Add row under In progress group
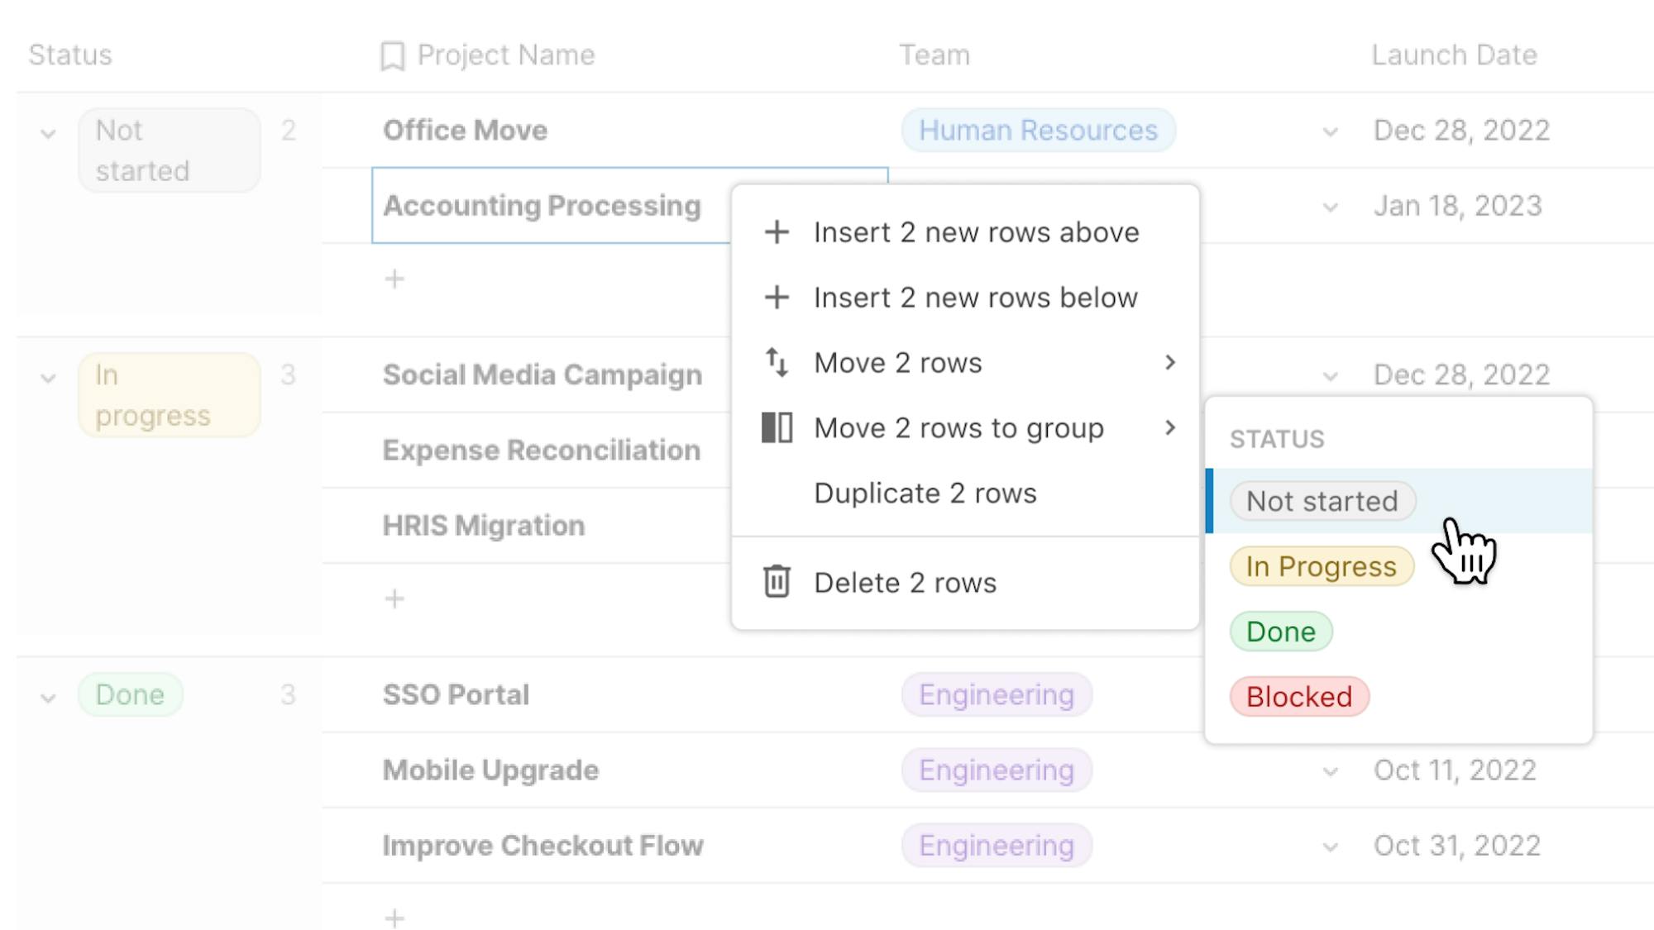Viewport: 1654px width, 930px height. click(394, 599)
